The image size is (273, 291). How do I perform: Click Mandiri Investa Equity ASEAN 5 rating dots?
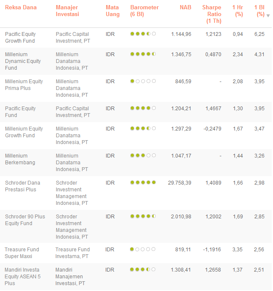click(x=143, y=269)
